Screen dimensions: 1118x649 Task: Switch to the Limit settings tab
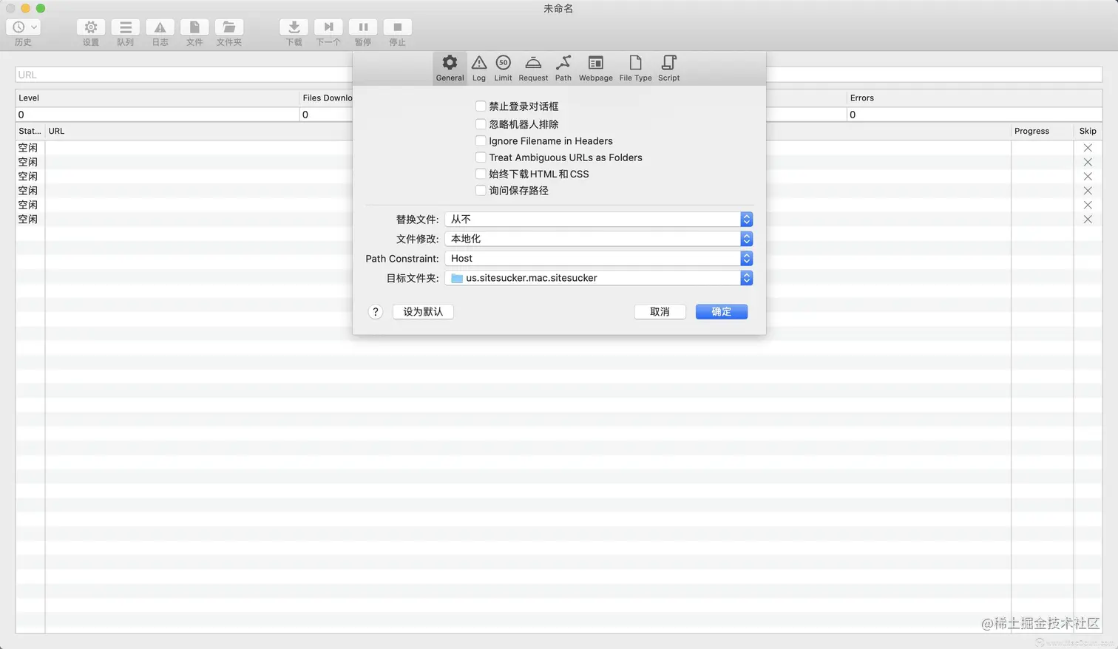pos(503,67)
